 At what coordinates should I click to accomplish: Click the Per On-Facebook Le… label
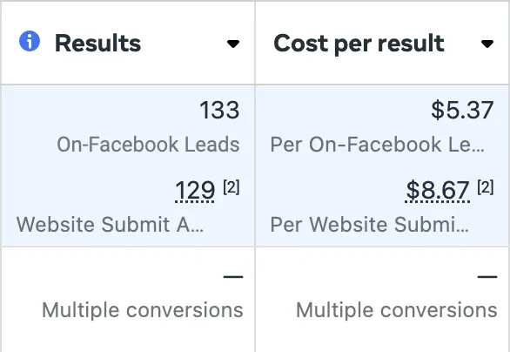(378, 145)
